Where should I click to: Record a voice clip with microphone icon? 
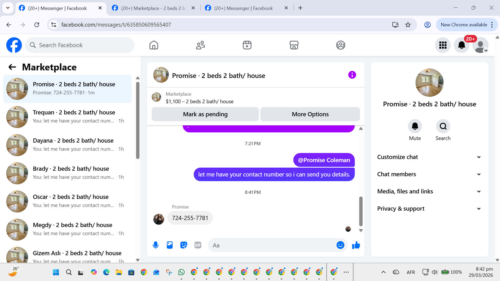(x=156, y=245)
